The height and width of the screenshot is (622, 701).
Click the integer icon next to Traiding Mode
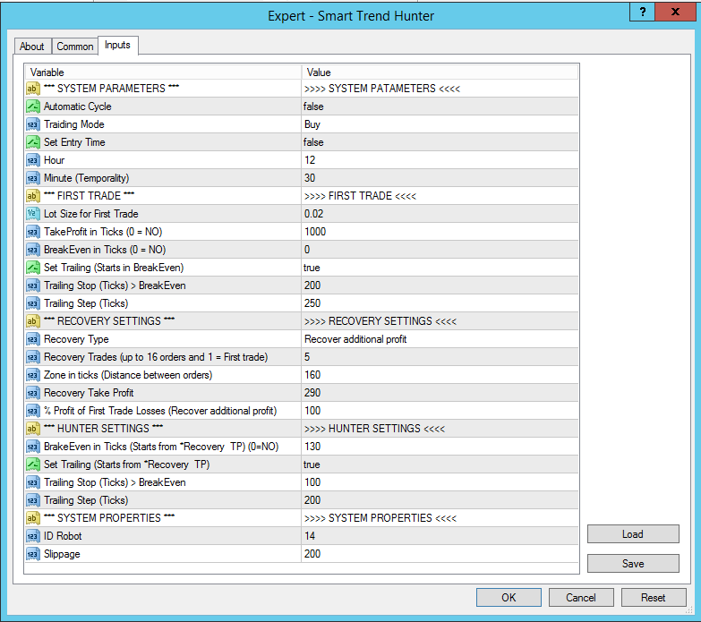33,124
